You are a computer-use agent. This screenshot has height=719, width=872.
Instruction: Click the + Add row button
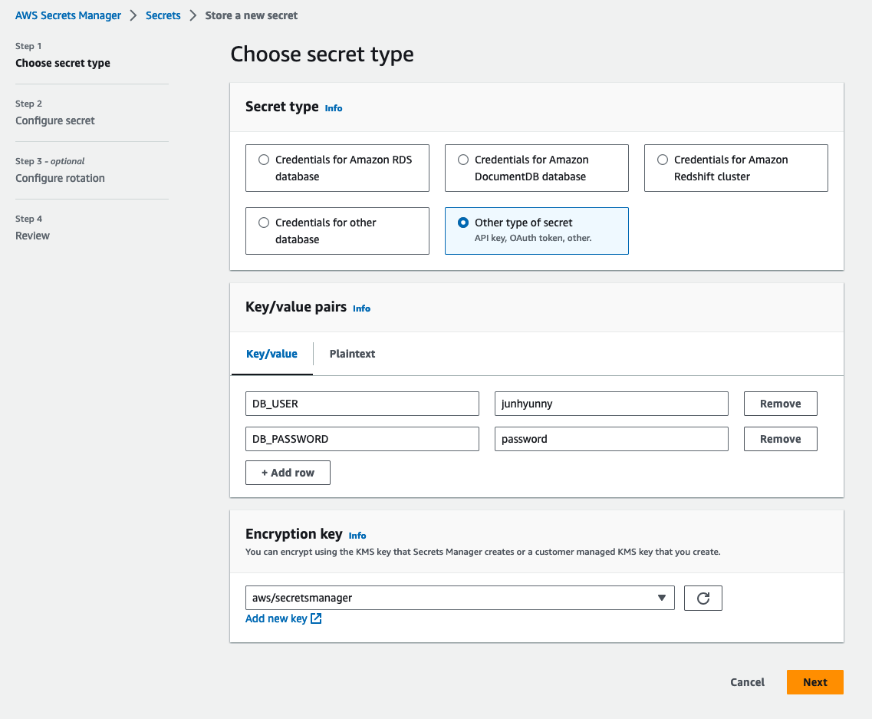[288, 473]
